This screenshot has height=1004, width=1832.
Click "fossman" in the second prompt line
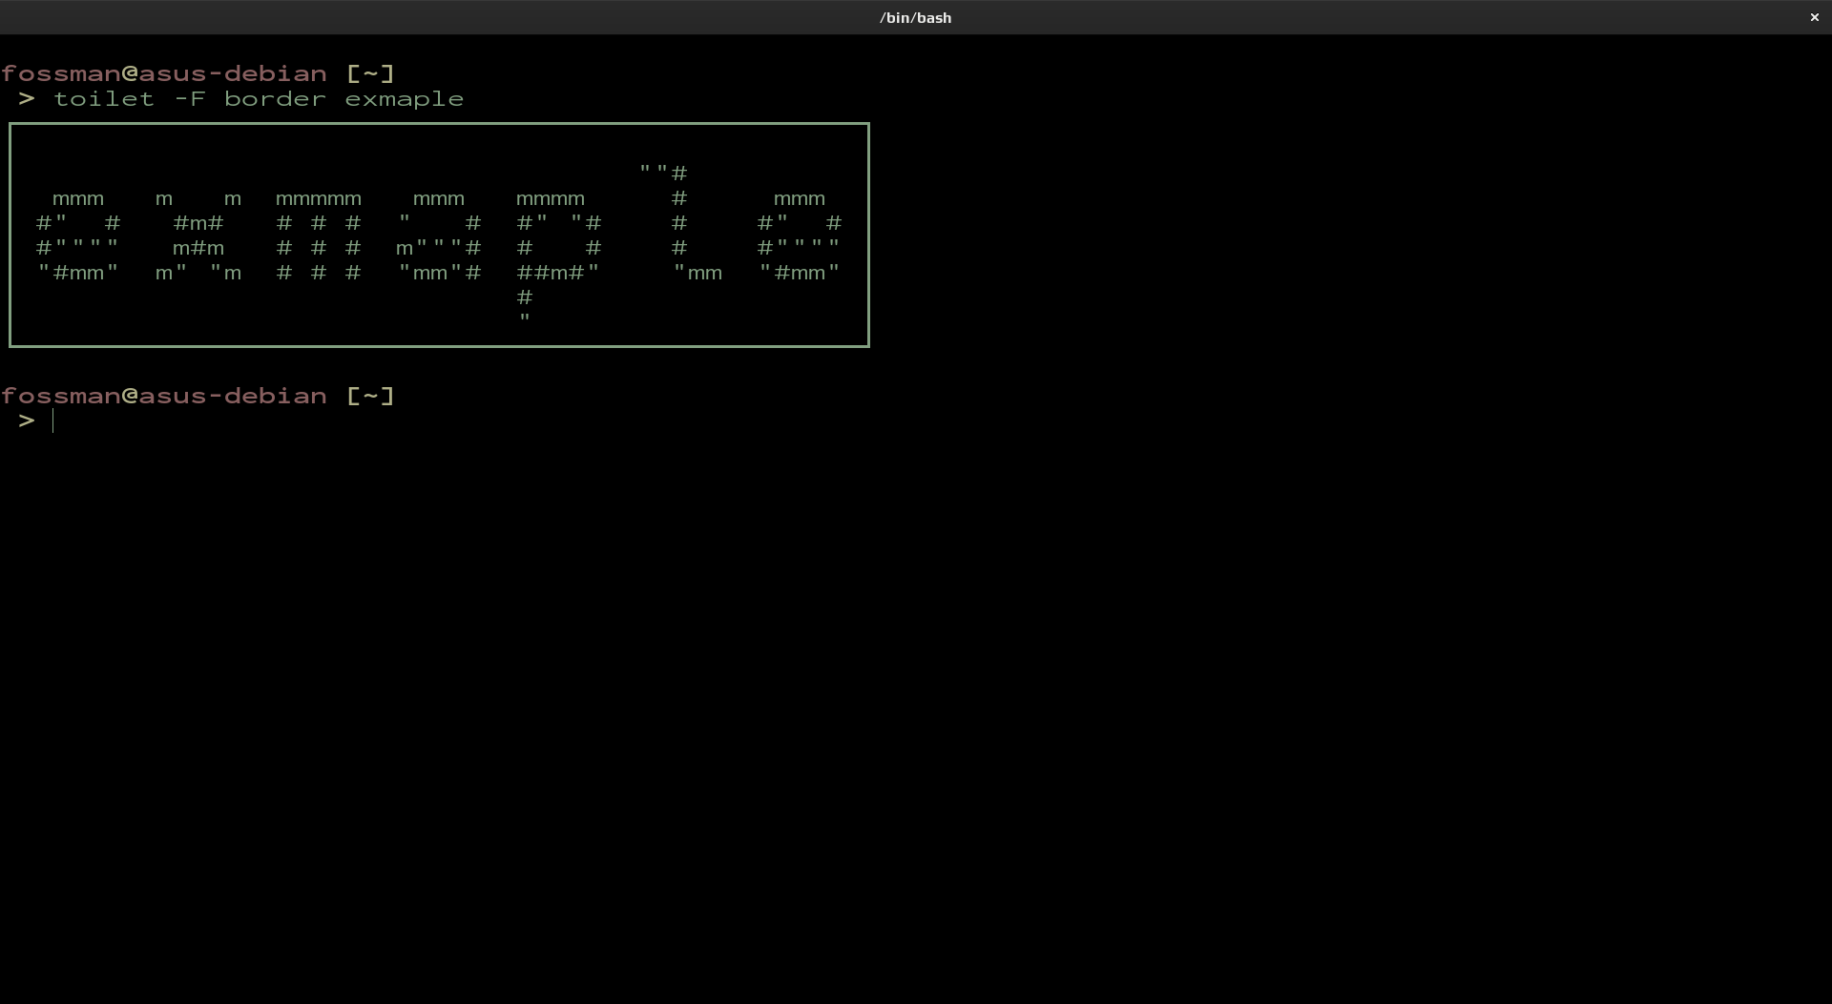pyautogui.click(x=60, y=396)
